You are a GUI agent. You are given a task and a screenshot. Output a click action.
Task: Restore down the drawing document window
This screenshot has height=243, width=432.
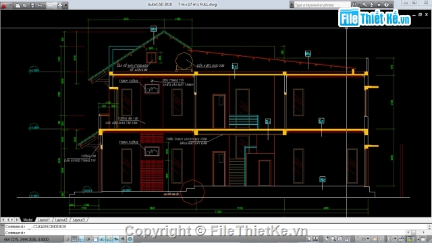pyautogui.click(x=420, y=15)
